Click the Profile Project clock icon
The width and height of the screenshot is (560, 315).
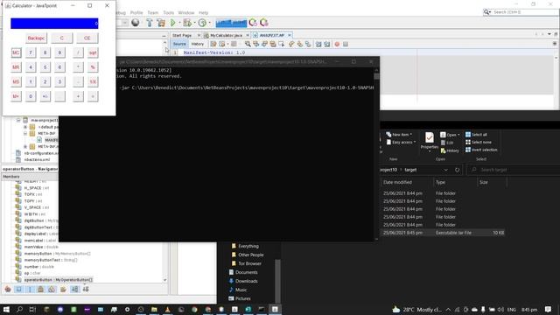tap(202, 23)
